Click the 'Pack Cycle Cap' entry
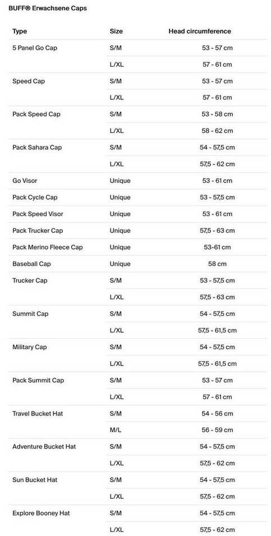 pos(35,197)
